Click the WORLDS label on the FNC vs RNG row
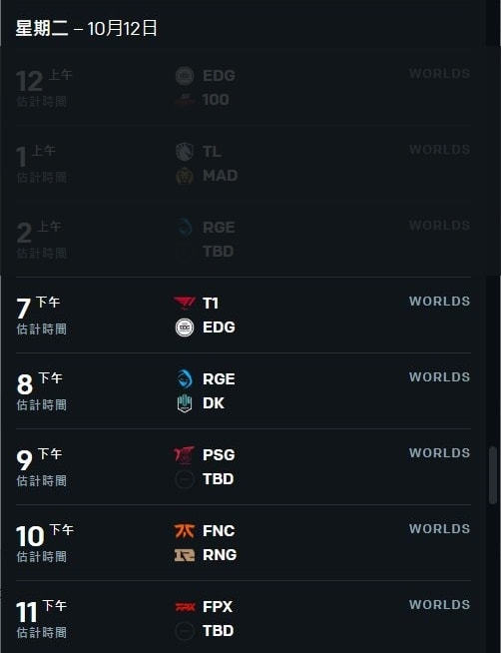501x653 pixels. (439, 529)
